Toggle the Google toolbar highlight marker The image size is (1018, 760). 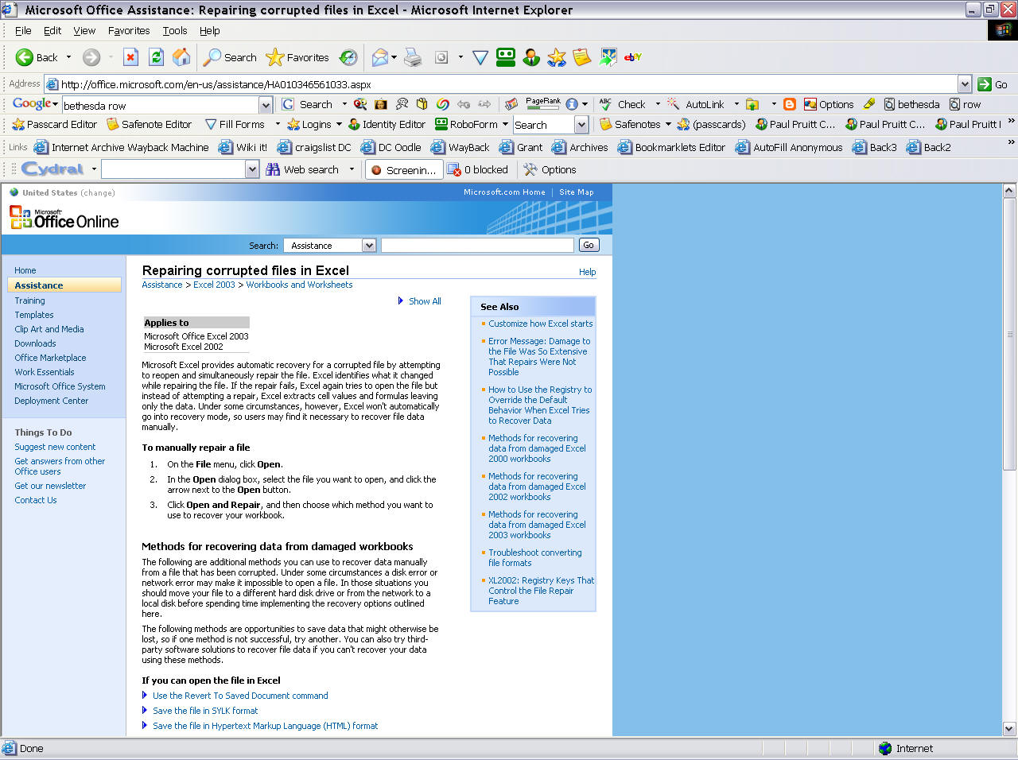[x=869, y=104]
